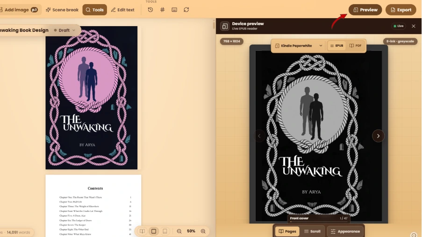Click the 50% zoom level value
Screen dimensions: 422x237
[x=191, y=231]
